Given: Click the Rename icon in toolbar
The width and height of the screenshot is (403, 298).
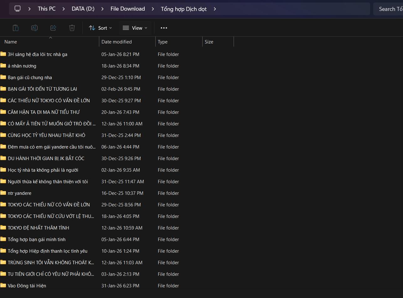Looking at the screenshot, I should pyautogui.click(x=34, y=28).
